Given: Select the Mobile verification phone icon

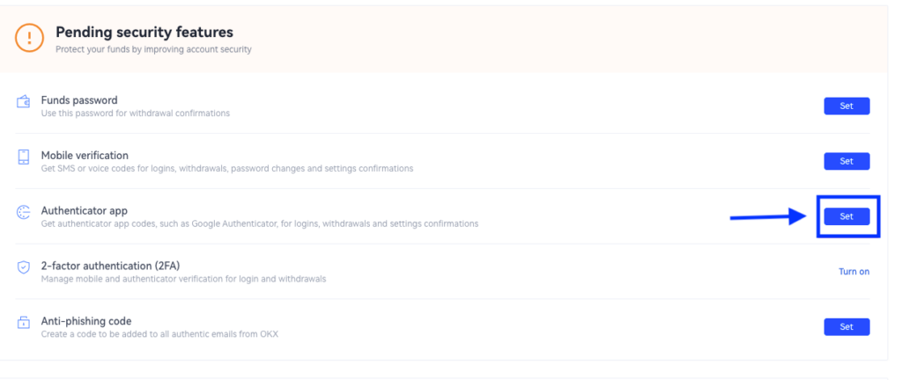Looking at the screenshot, I should [x=24, y=157].
